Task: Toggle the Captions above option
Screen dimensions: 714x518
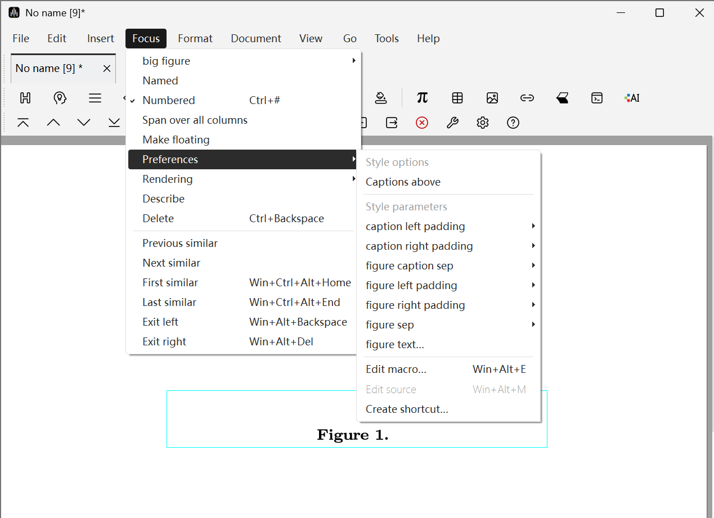Action: point(403,182)
